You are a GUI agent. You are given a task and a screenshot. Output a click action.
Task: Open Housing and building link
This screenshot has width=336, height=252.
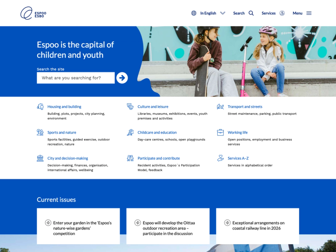[x=64, y=107]
